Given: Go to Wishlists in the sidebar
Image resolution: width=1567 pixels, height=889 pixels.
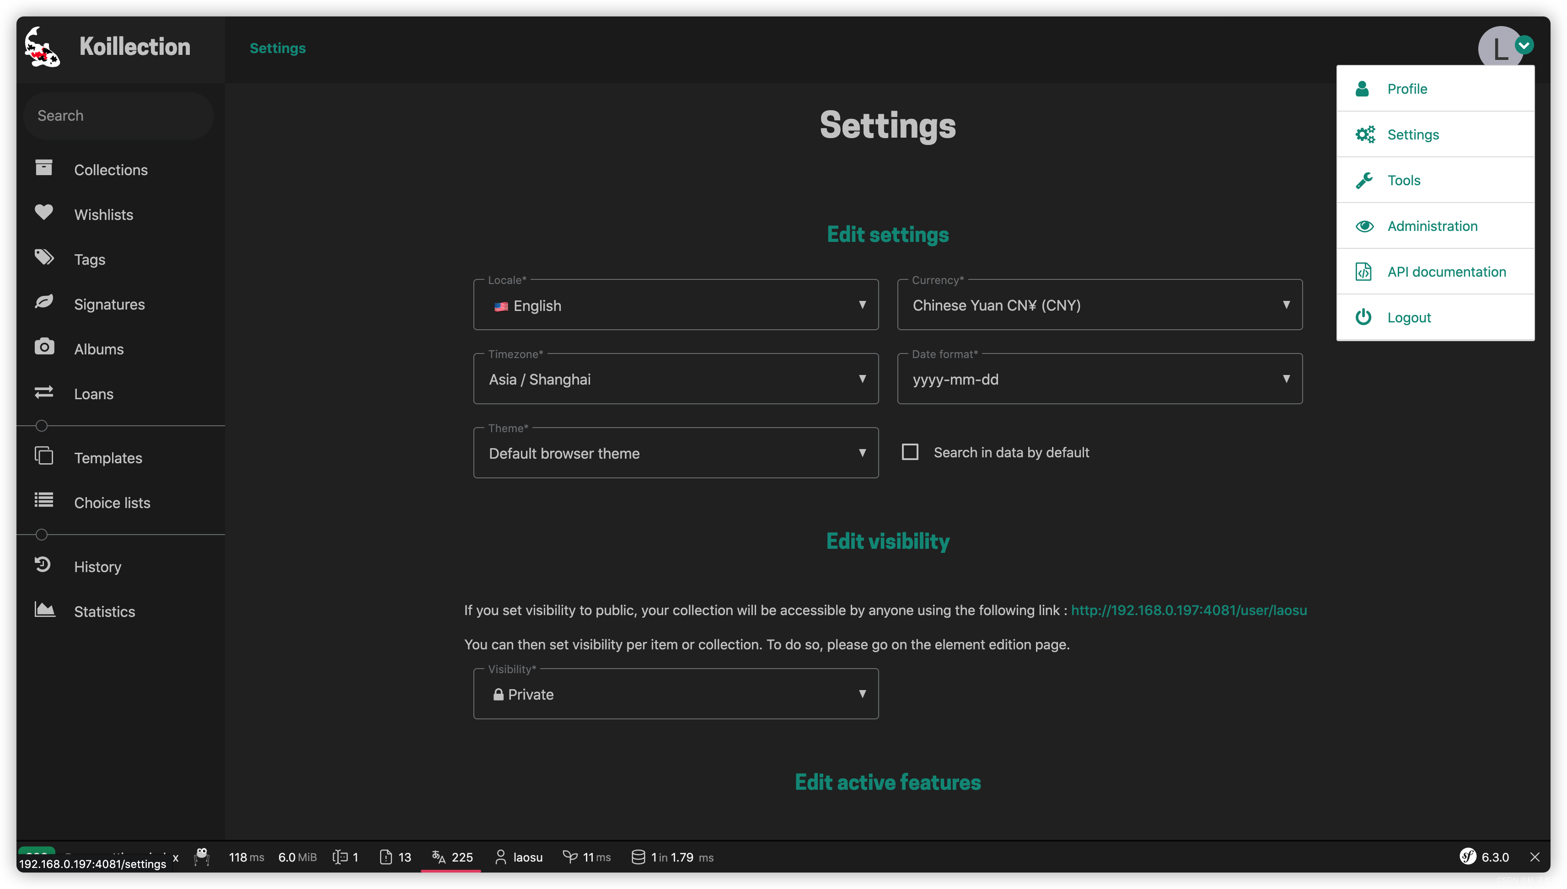Looking at the screenshot, I should click(103, 214).
